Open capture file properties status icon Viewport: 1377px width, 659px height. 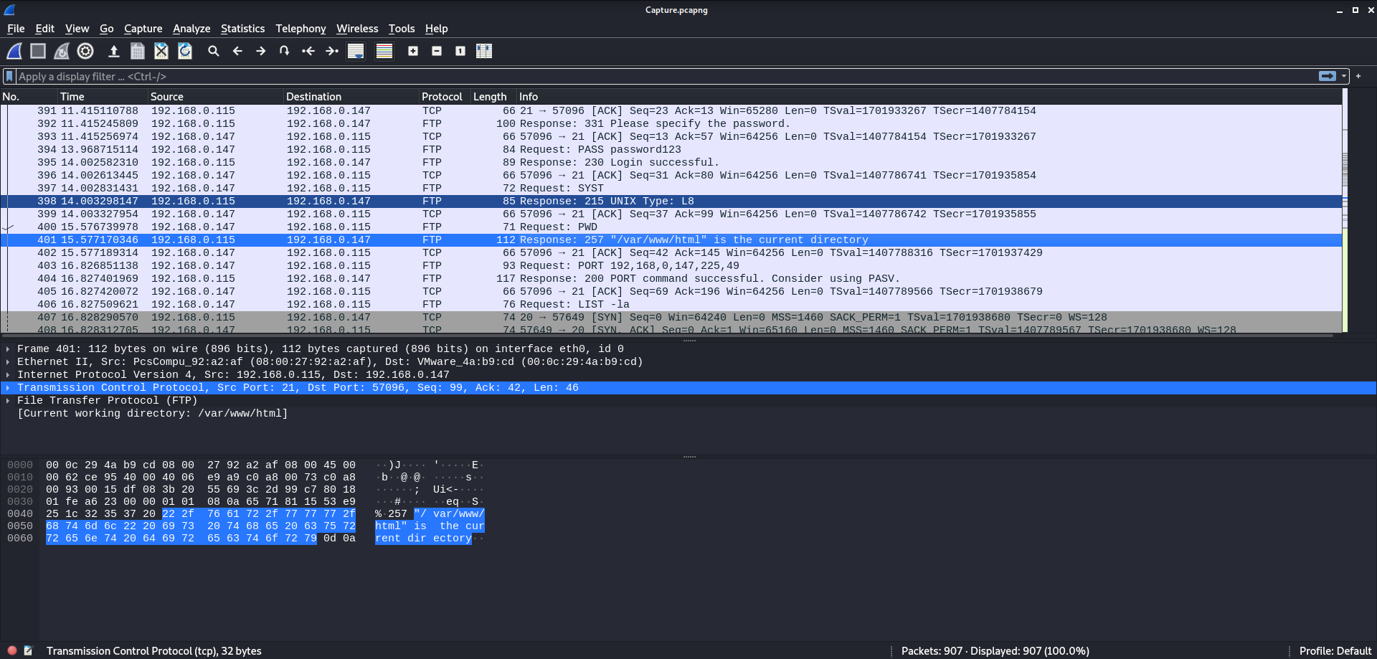[x=28, y=650]
